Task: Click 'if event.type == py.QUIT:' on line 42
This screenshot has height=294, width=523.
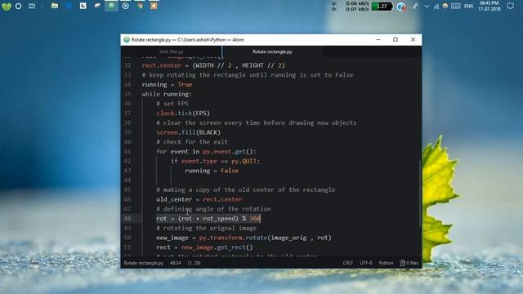Action: 216,162
